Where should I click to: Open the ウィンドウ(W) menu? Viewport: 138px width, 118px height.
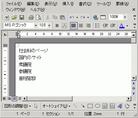[x=15, y=10]
